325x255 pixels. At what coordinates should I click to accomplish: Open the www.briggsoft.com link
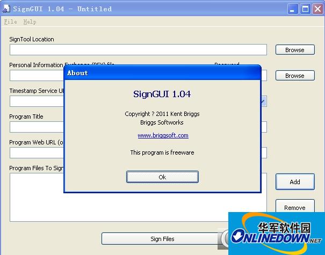pyautogui.click(x=163, y=135)
